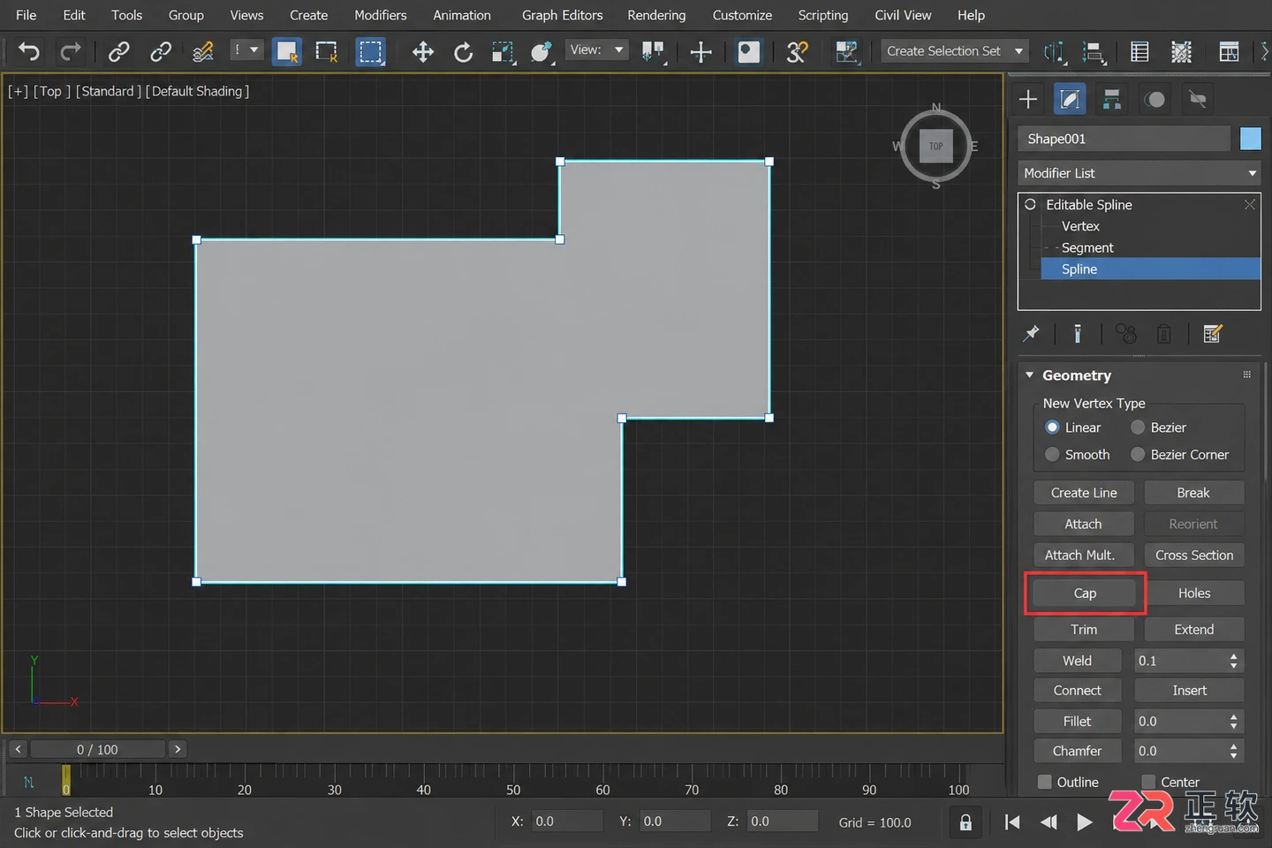Click the Attach button
This screenshot has height=848, width=1272.
pyautogui.click(x=1083, y=524)
